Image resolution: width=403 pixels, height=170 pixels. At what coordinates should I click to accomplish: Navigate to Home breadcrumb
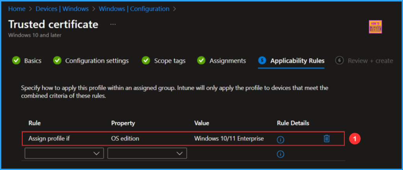point(17,9)
